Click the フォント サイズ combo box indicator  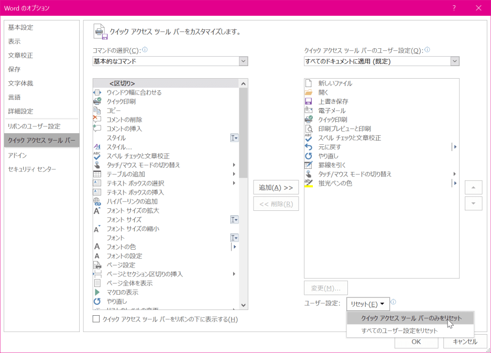[234, 219]
